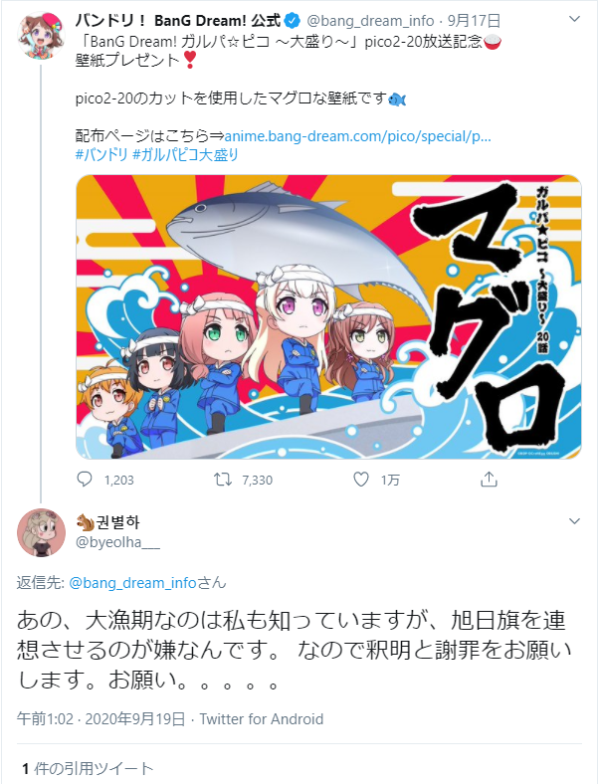Image resolution: width=599 pixels, height=784 pixels.
Task: Open the #バンドリ hashtag
Action: click(x=101, y=154)
